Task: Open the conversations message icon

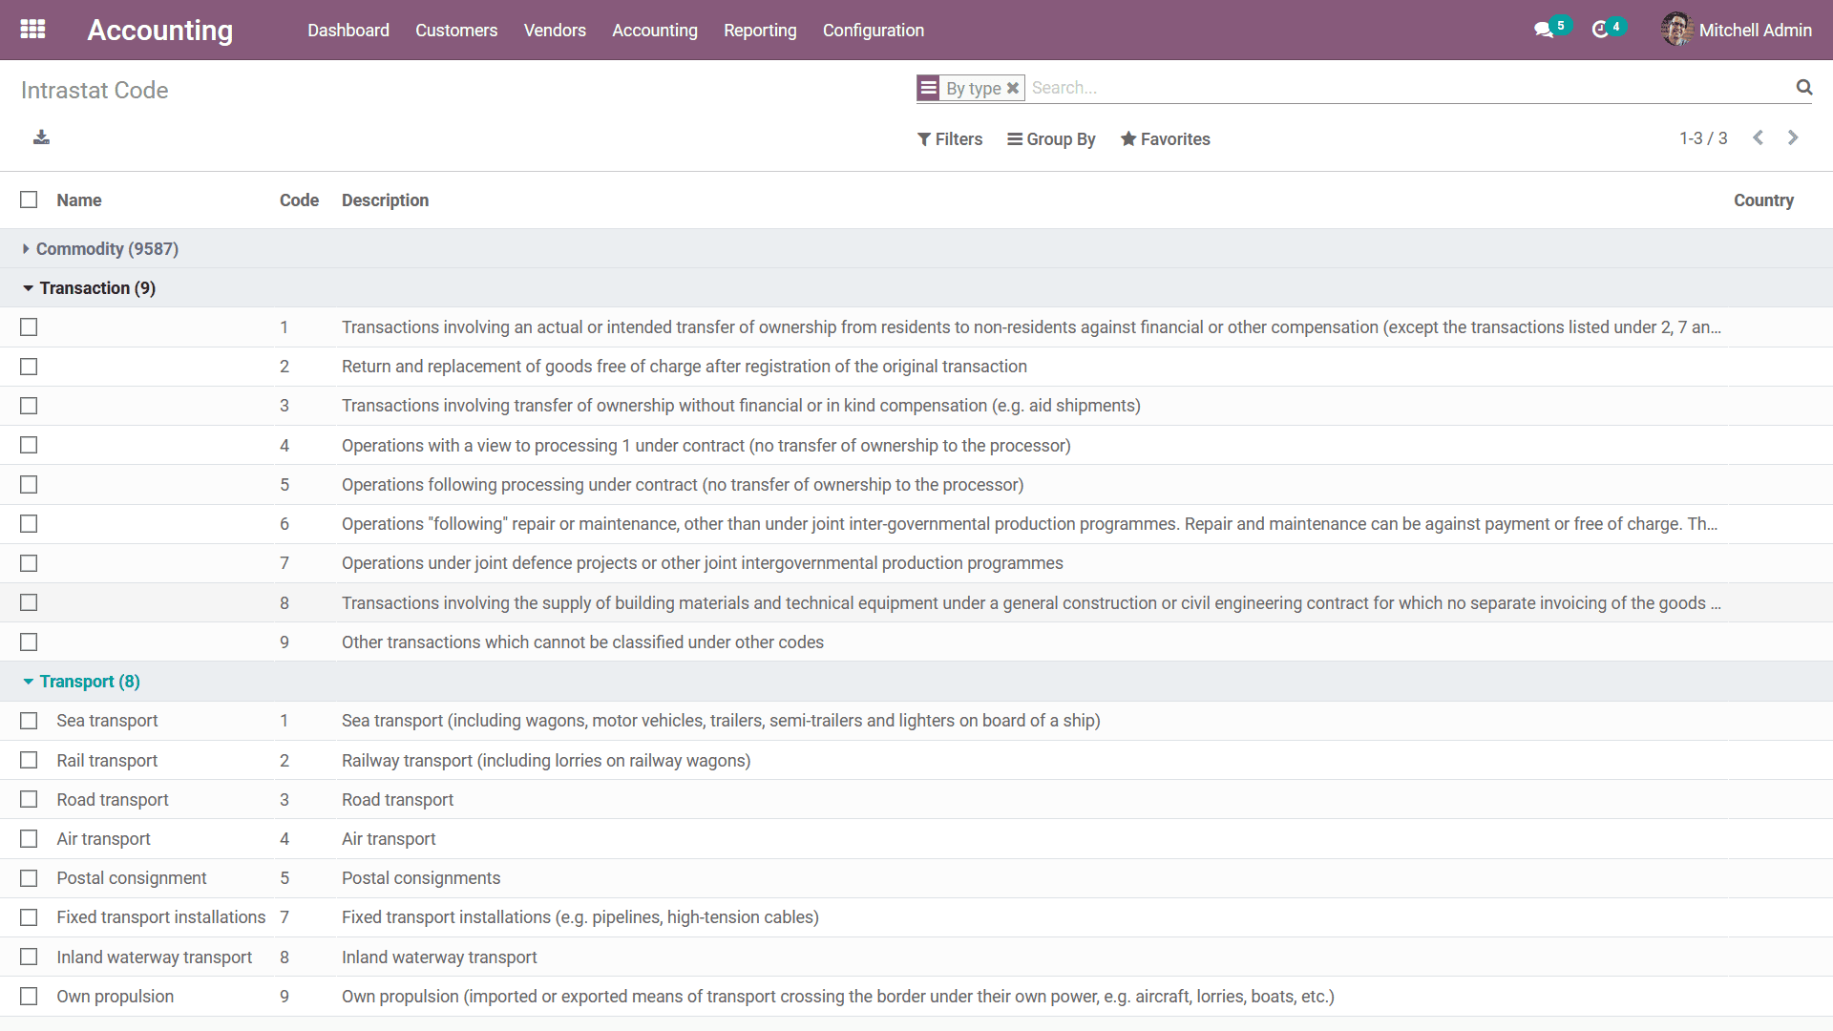Action: point(1544,31)
